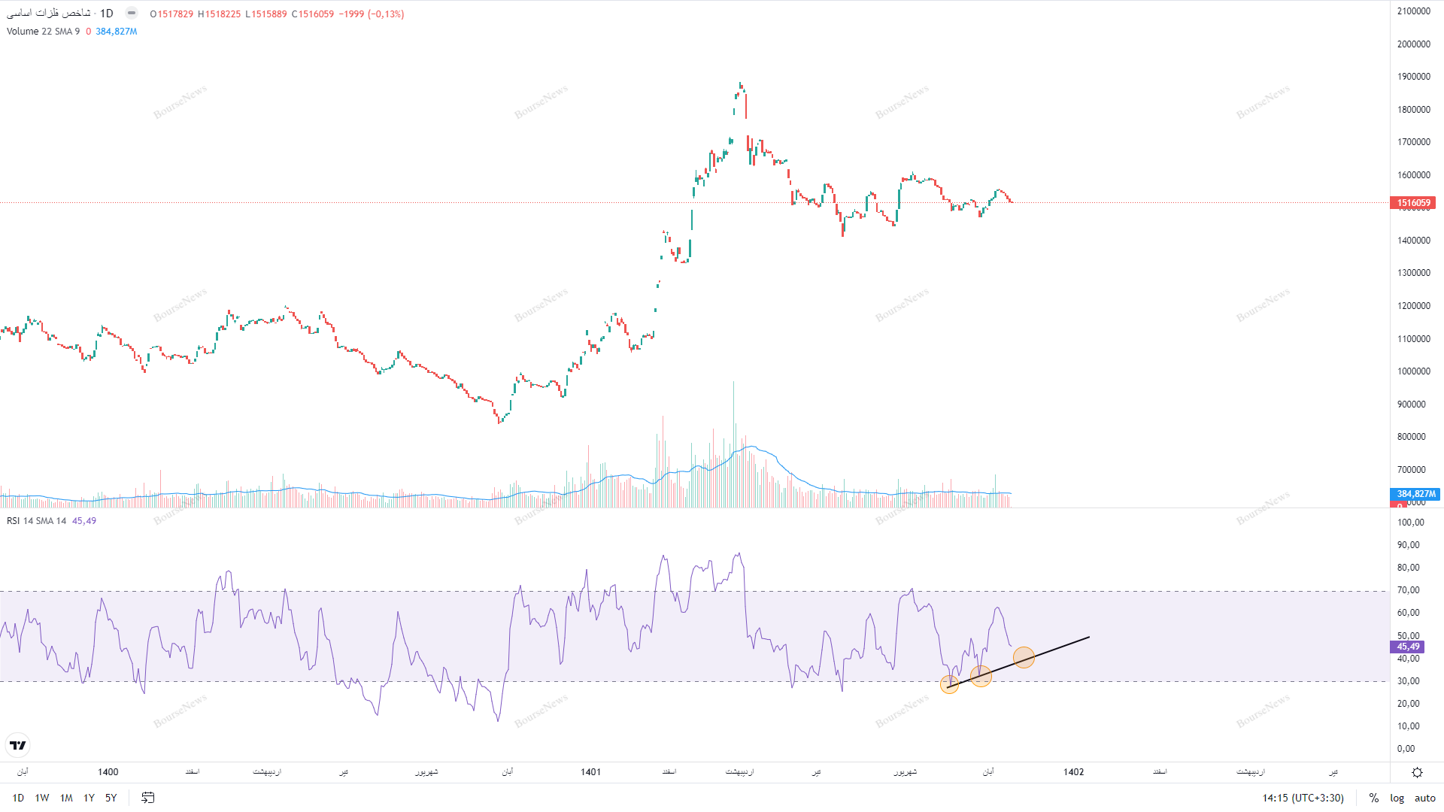Click the orange circle at trendline end

[1024, 658]
